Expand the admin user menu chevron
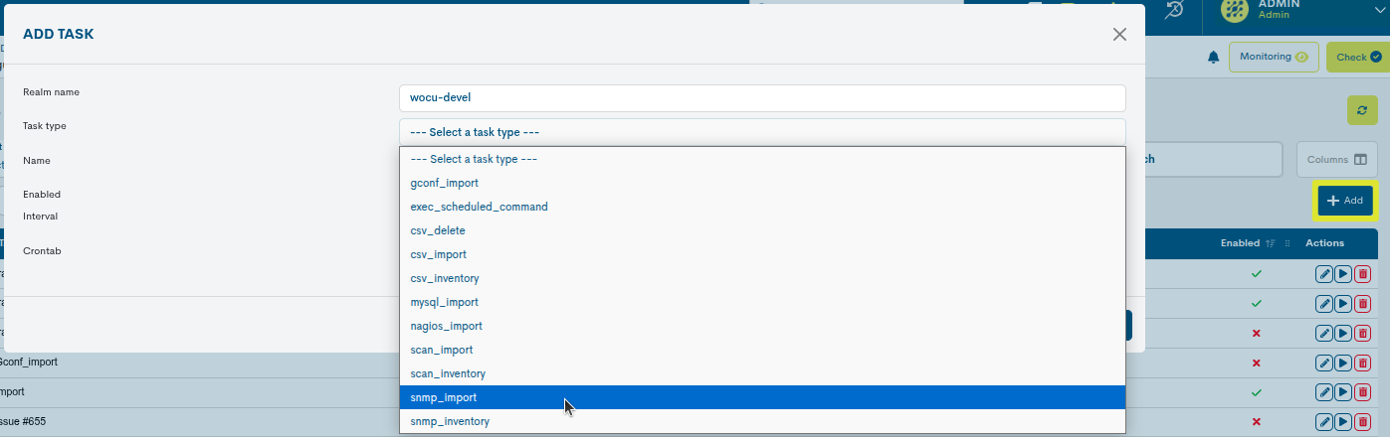Image resolution: width=1390 pixels, height=437 pixels. point(1379,9)
